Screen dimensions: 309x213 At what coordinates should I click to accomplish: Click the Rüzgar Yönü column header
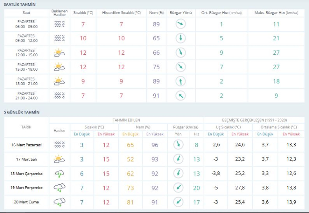[x=180, y=13]
